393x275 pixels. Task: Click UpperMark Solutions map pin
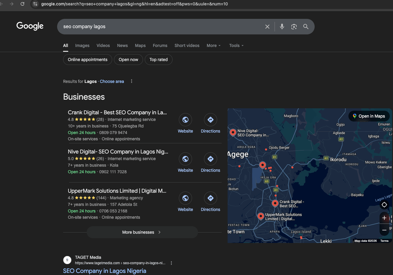(261, 216)
